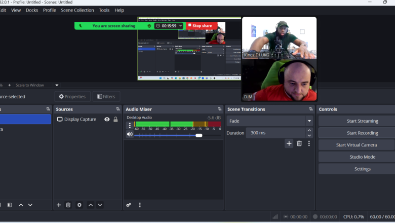This screenshot has width=395, height=223.
Task: Expand the Scale to Window dropdown
Action: pyautogui.click(x=57, y=85)
